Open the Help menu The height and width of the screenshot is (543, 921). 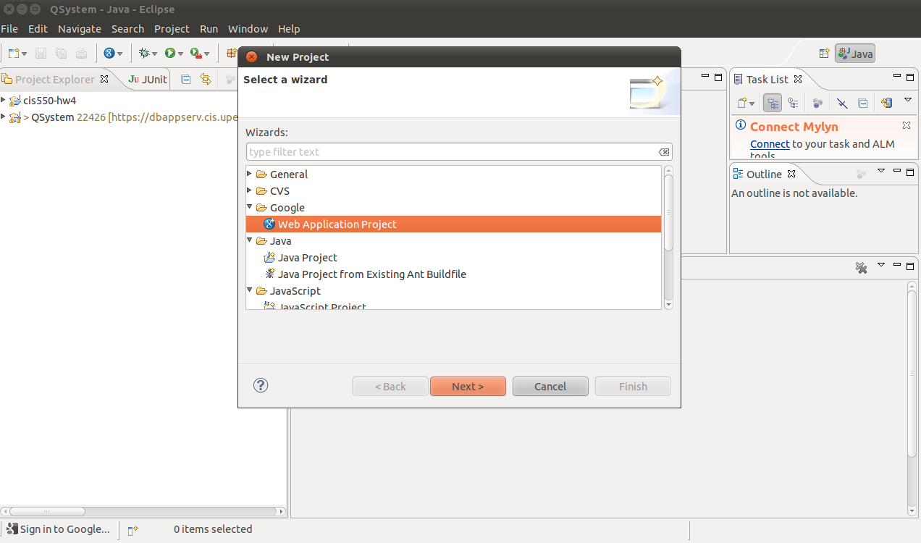click(x=289, y=29)
